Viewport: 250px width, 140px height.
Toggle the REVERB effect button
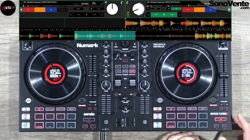(125, 71)
